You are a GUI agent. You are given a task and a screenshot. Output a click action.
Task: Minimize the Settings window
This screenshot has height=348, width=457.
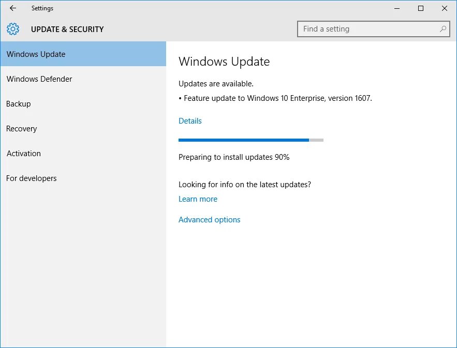tap(396, 8)
